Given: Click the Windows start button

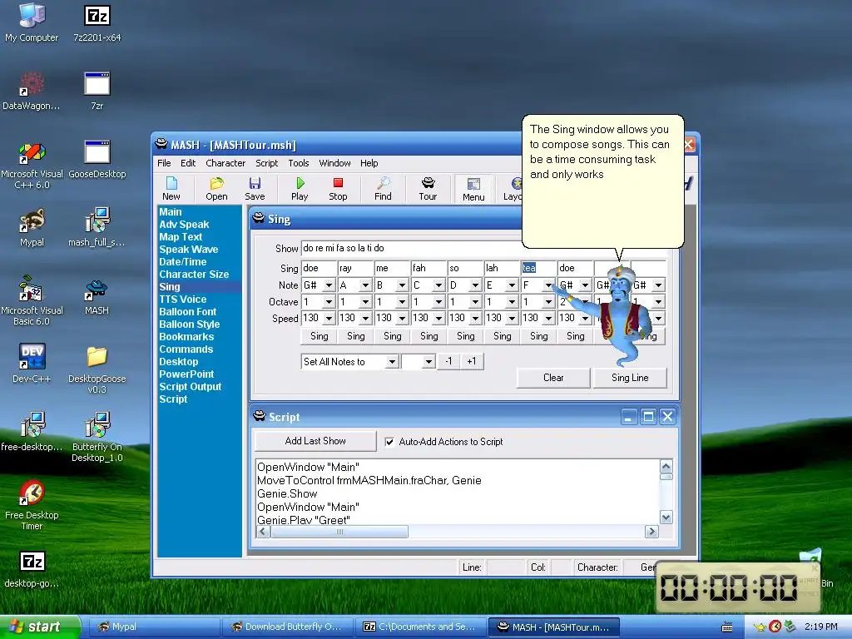Looking at the screenshot, I should 39,627.
